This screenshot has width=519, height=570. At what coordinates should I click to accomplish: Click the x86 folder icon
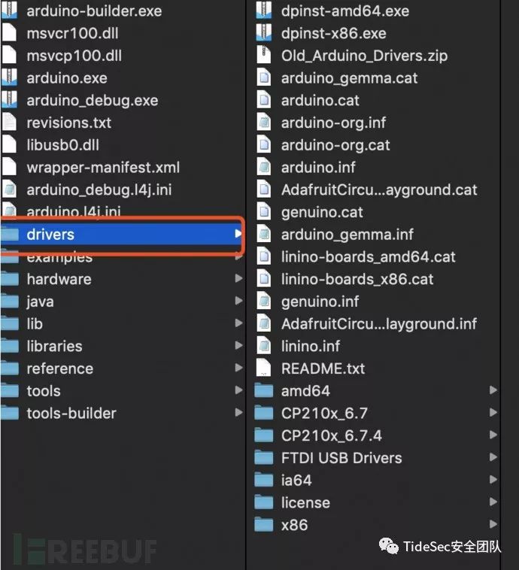click(264, 525)
